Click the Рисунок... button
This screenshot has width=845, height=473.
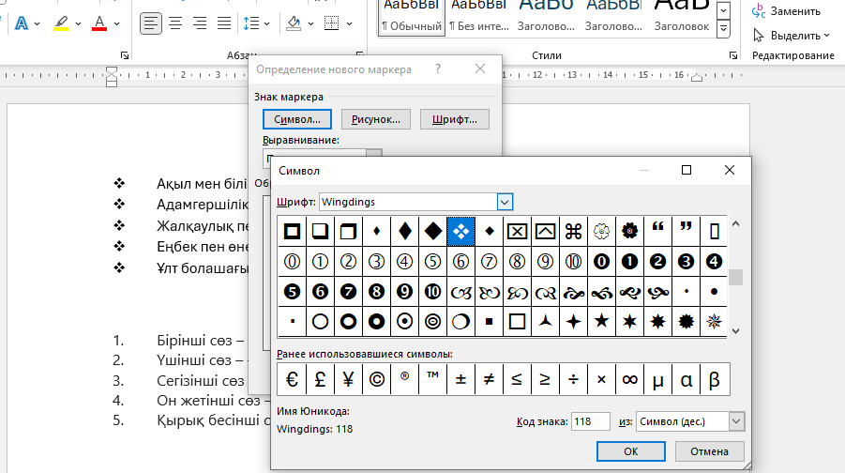coord(376,119)
